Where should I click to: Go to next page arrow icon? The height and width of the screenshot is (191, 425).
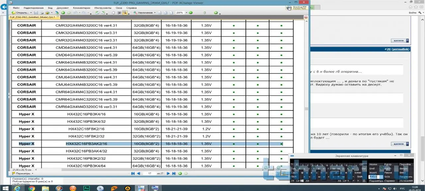tap(168, 173)
